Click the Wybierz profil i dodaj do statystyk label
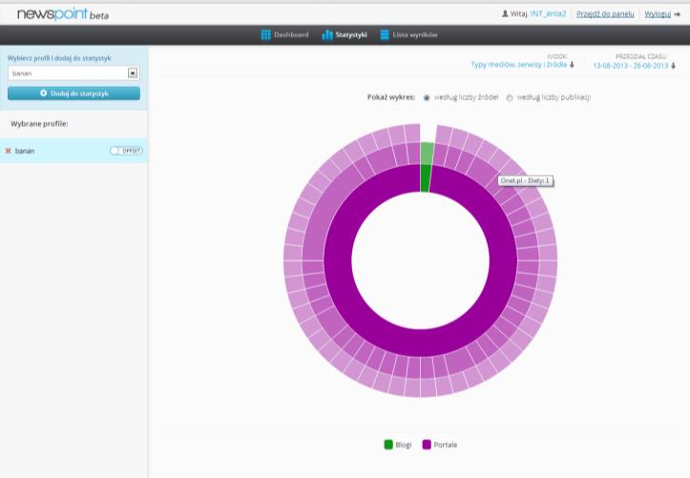 pyautogui.click(x=59, y=58)
